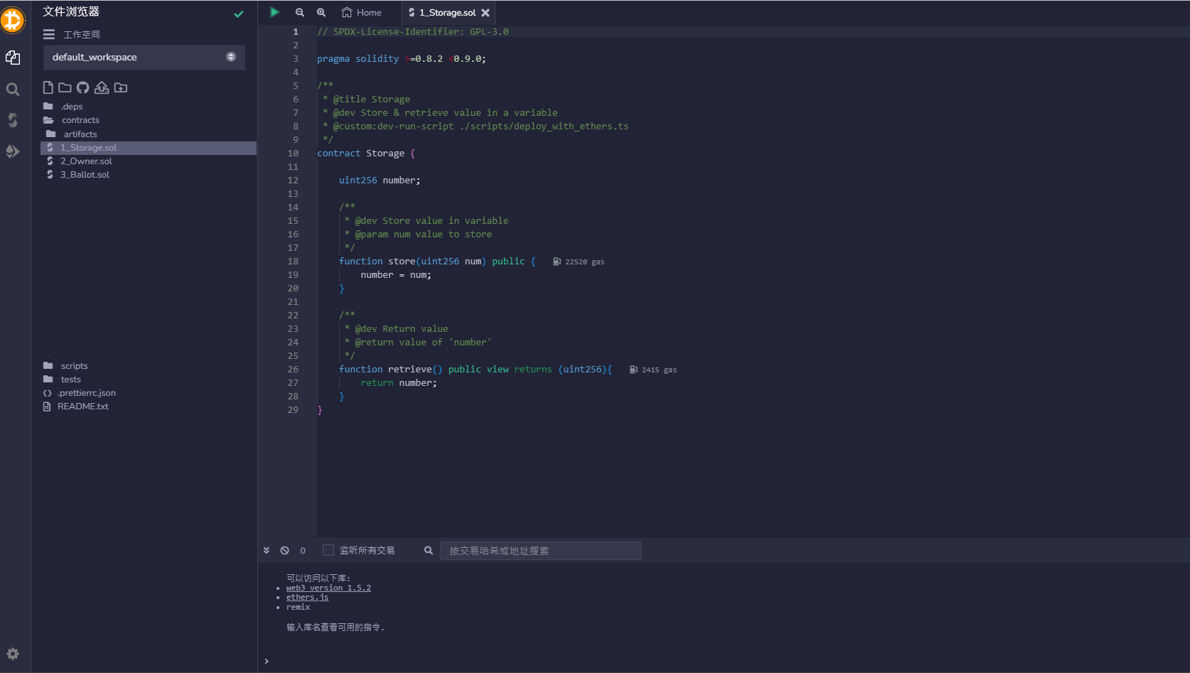Viewport: 1190px width, 673px height.
Task: Open the workspace hamburger menu
Action: (x=48, y=34)
